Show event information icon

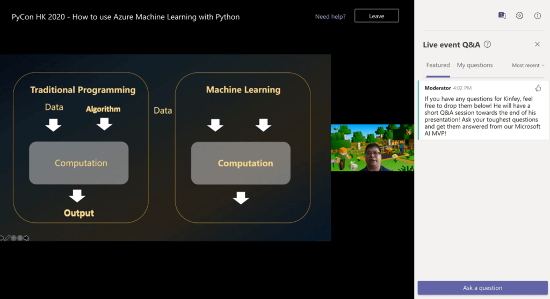537,16
